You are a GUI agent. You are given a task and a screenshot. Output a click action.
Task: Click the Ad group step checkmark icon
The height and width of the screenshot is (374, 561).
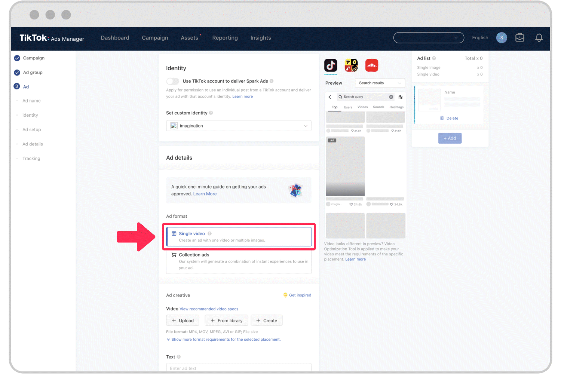(x=17, y=73)
